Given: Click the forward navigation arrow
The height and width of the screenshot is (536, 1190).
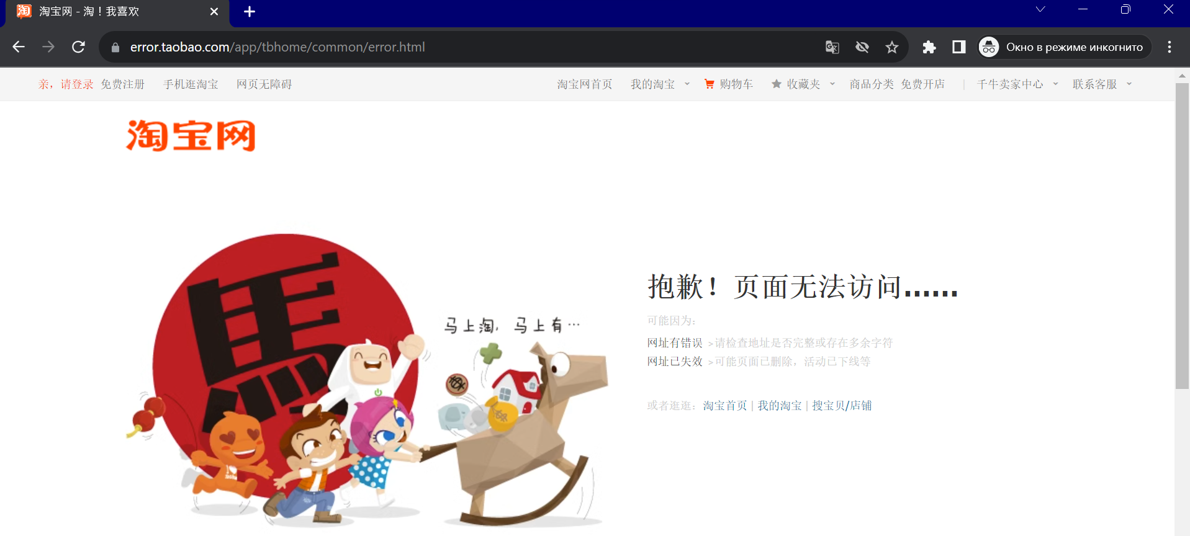Looking at the screenshot, I should (x=48, y=47).
